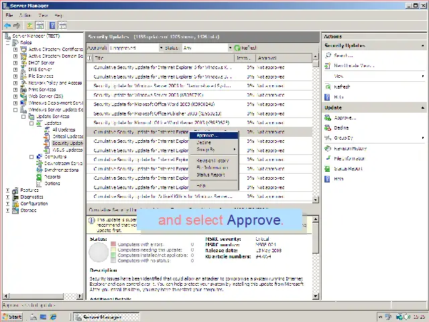Screen dimensions: 429x322
Task: Select Approve in the context menu
Action: 214,136
